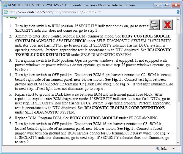Click the zoom magnifier icon in status bar
Image resolution: width=183 pixels, height=154 pixels.
pyautogui.click(x=158, y=148)
